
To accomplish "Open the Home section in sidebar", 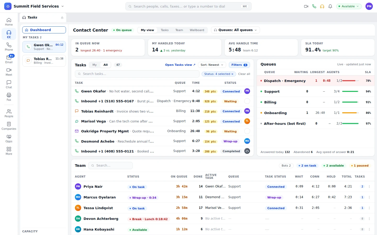I will click(x=9, y=22).
